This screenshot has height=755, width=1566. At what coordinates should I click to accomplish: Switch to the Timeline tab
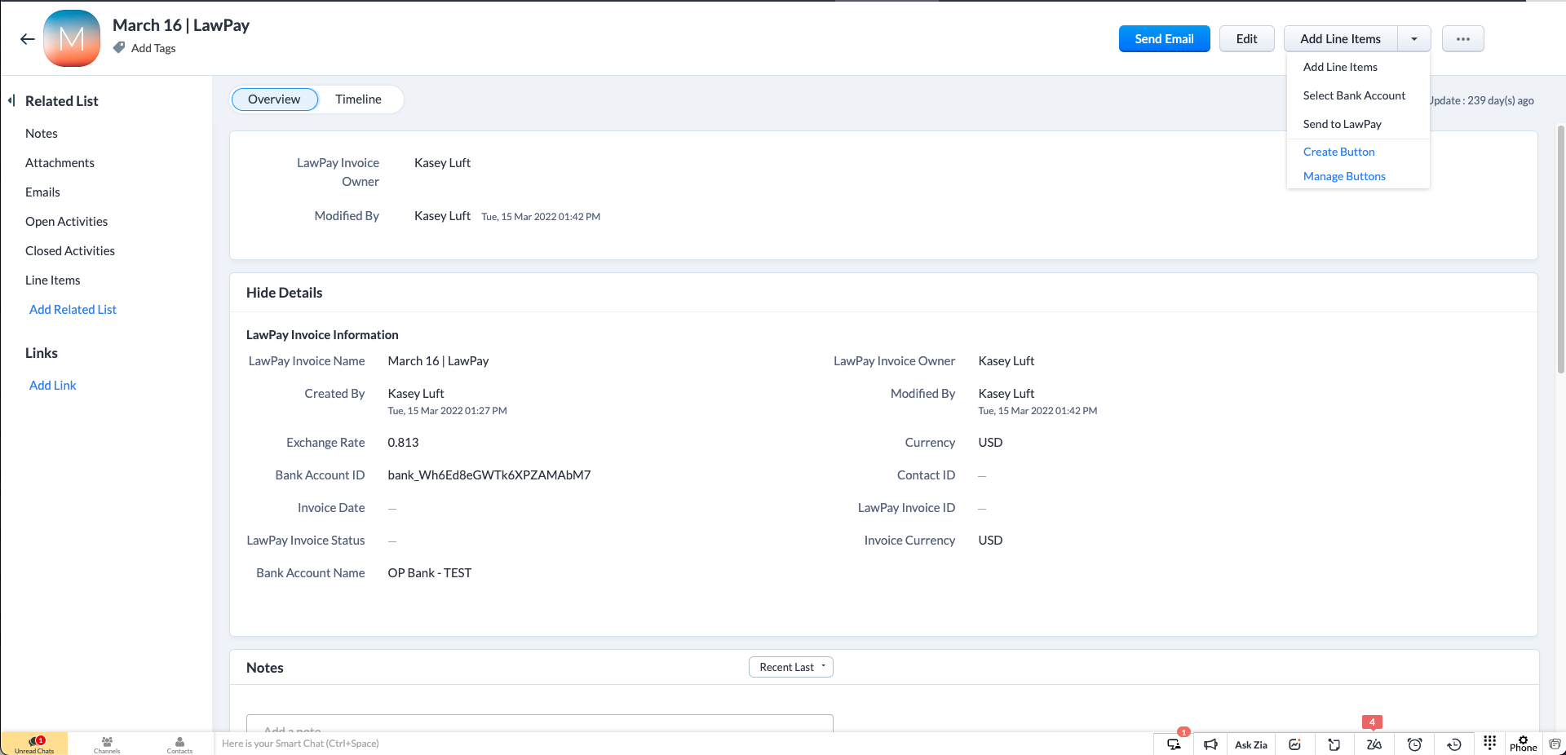coord(358,99)
